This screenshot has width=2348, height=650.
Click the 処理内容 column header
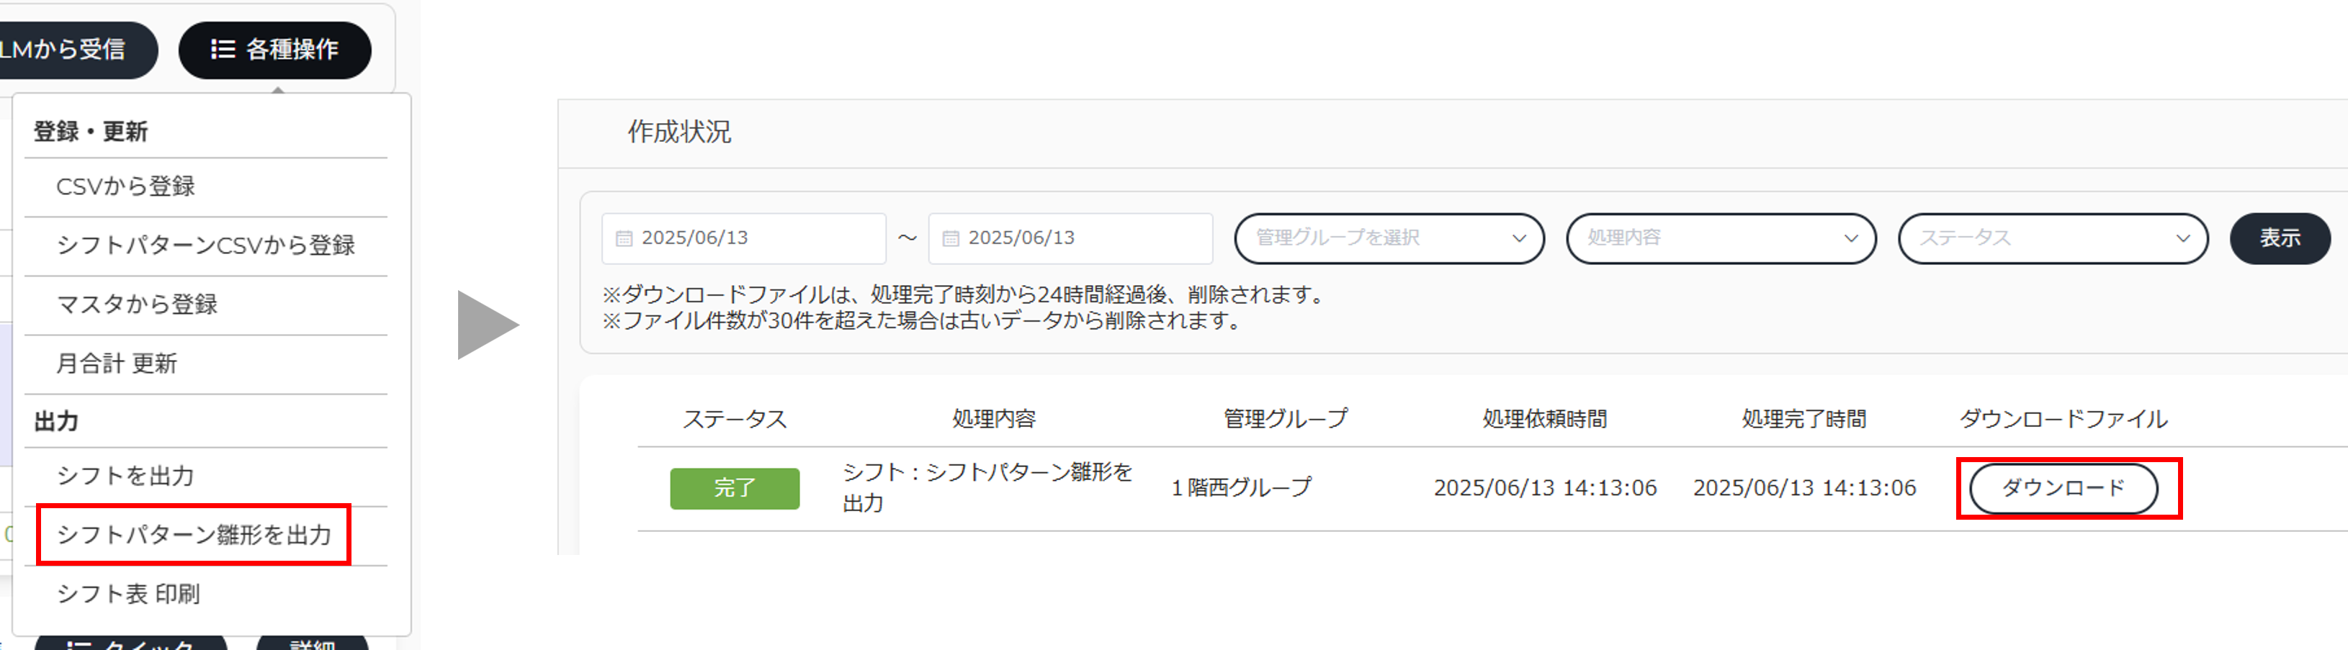tap(995, 420)
